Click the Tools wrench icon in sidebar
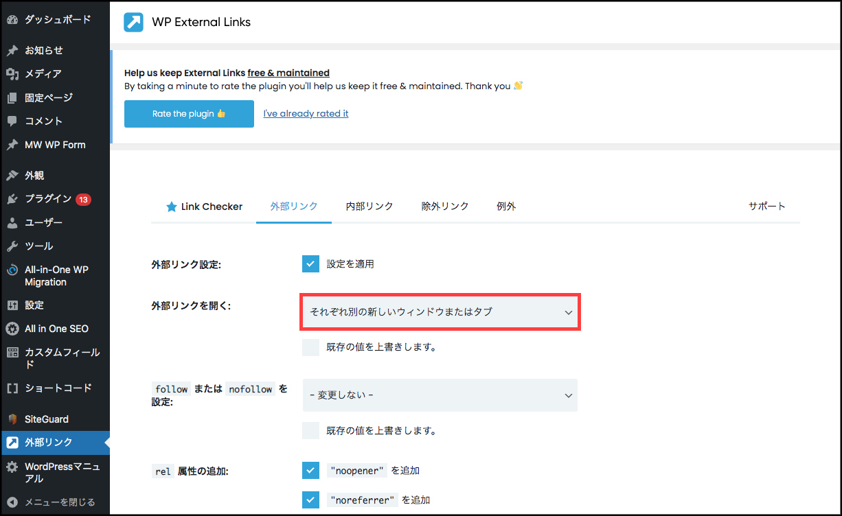Screen dimensions: 842x516 pyautogui.click(x=12, y=246)
